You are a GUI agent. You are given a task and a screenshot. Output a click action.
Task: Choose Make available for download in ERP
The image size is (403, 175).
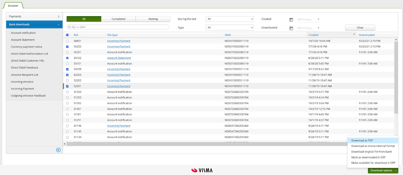pyautogui.click(x=372, y=163)
